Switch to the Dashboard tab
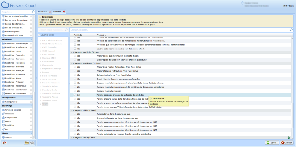The width and height of the screenshot is (296, 147). click(x=42, y=12)
